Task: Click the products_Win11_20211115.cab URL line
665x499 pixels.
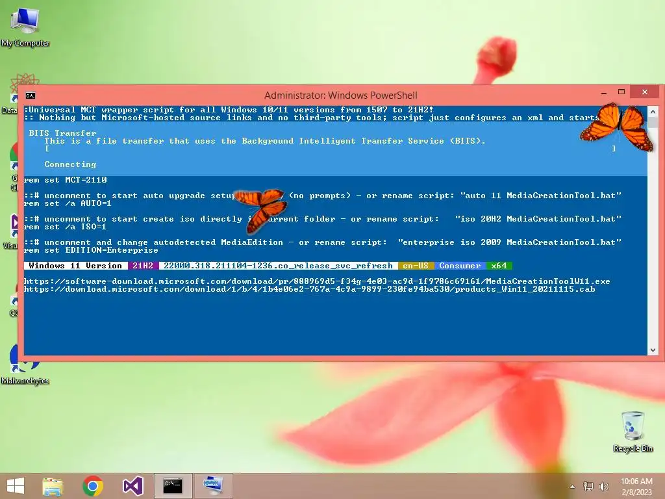Action: [x=309, y=289]
